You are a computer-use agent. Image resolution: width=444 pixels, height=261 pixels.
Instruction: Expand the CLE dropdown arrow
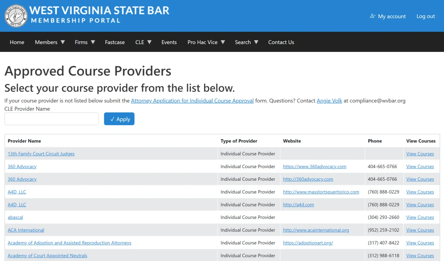149,42
